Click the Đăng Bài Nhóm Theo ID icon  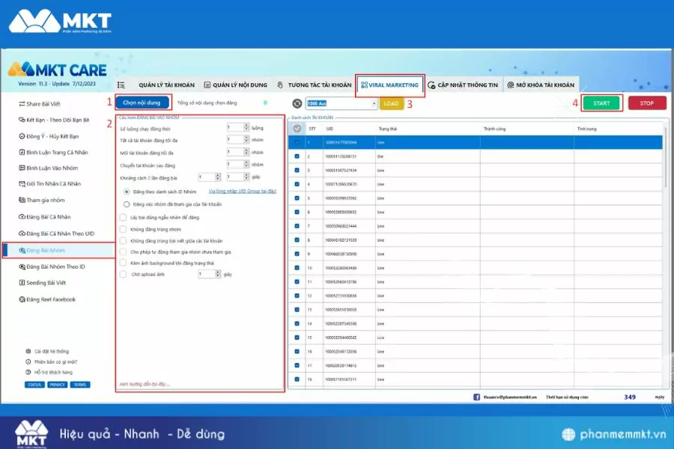pos(22,267)
